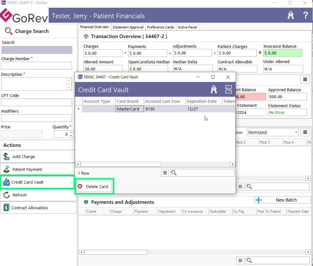Click the CPT Code input field

click(x=37, y=102)
